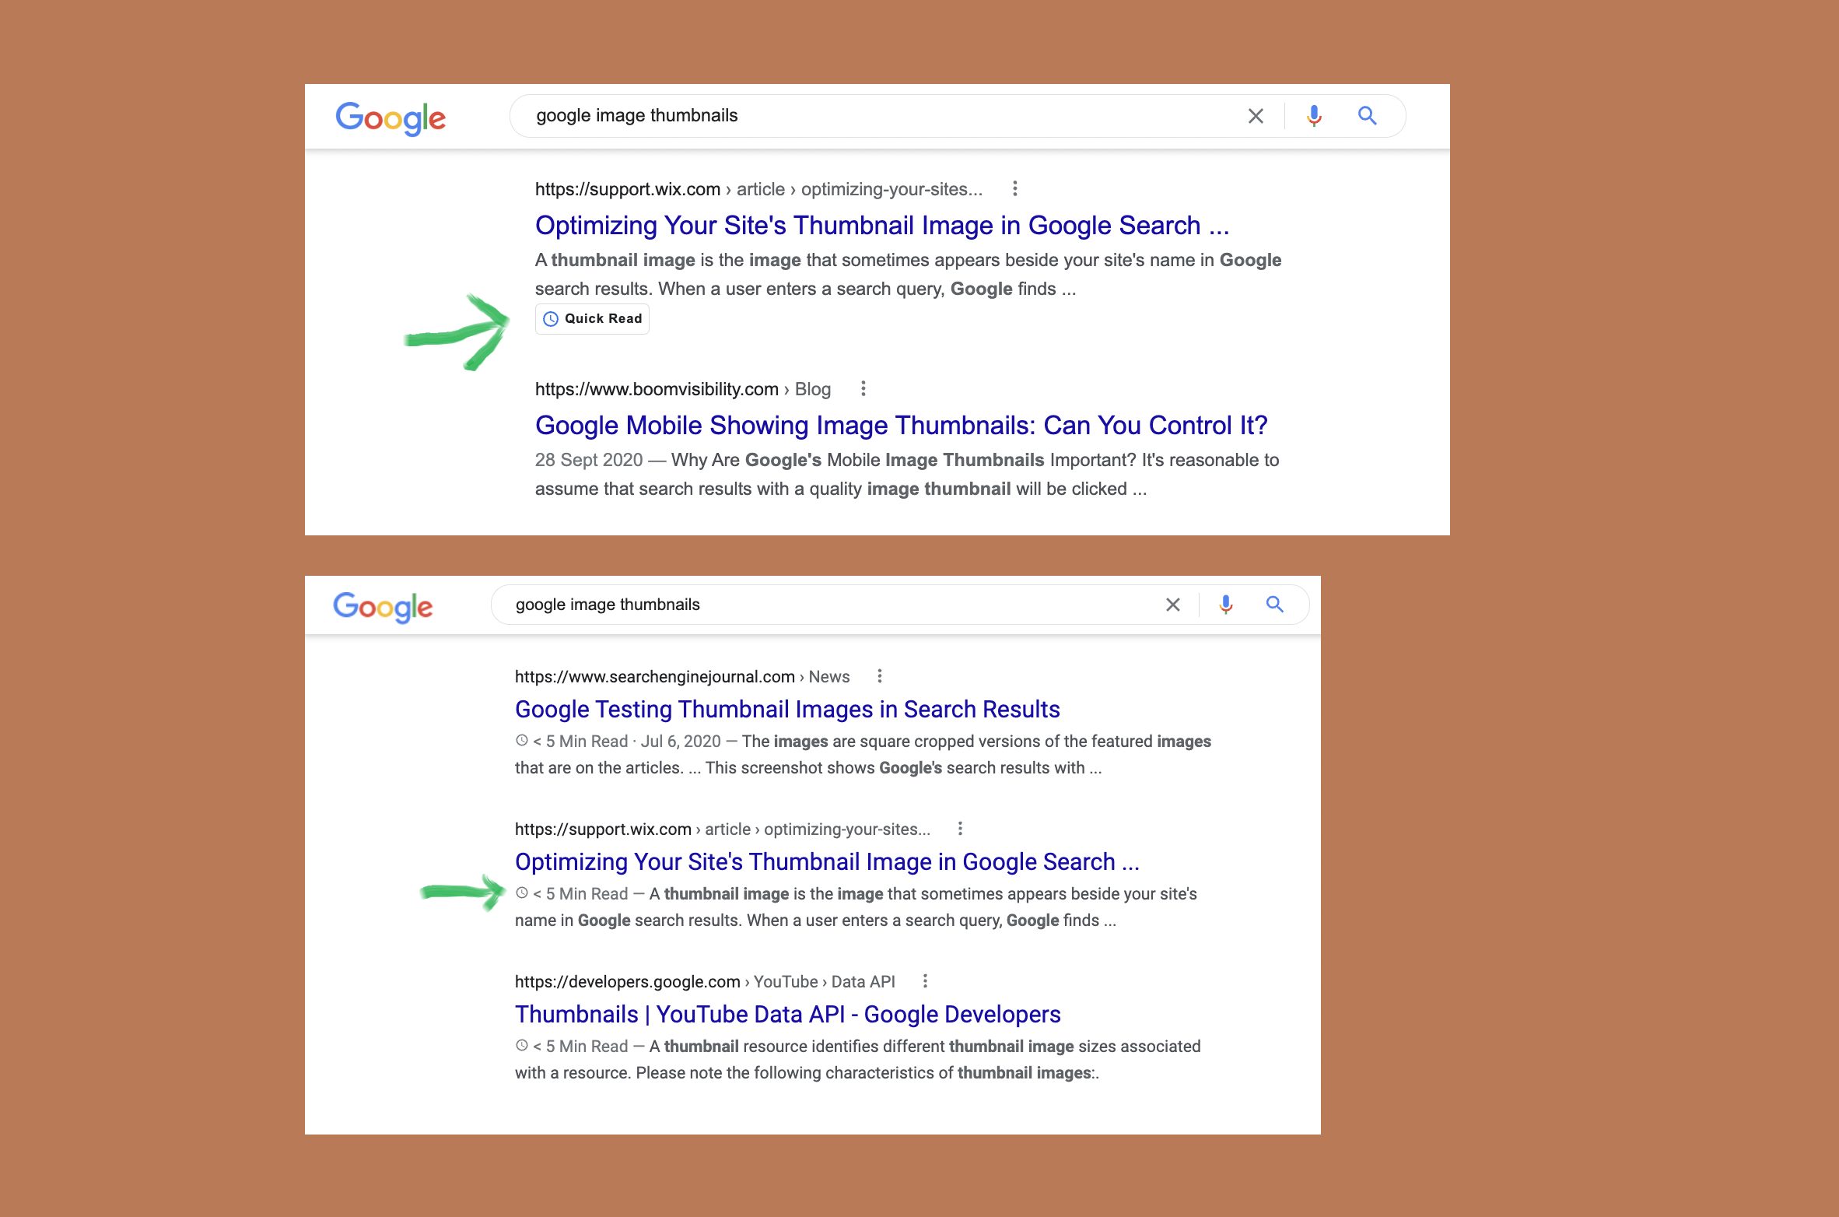Click magnifier search icon in top bar
The height and width of the screenshot is (1217, 1839).
pyautogui.click(x=1367, y=116)
